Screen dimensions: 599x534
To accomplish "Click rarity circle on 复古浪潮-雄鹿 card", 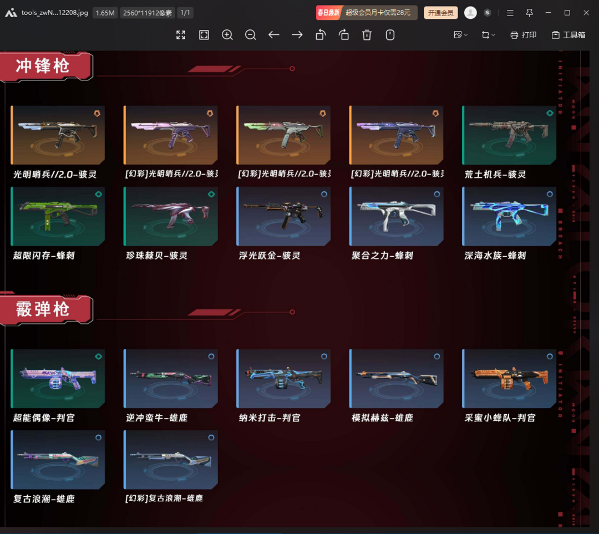I will coord(99,438).
